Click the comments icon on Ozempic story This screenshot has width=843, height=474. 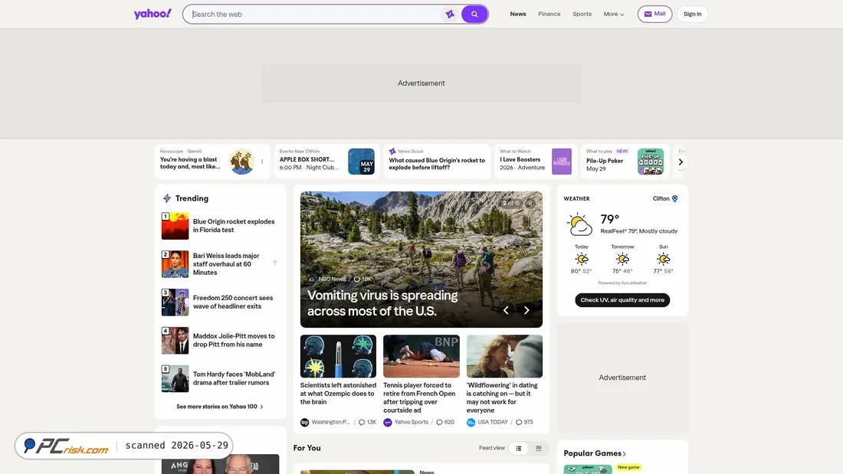361,423
